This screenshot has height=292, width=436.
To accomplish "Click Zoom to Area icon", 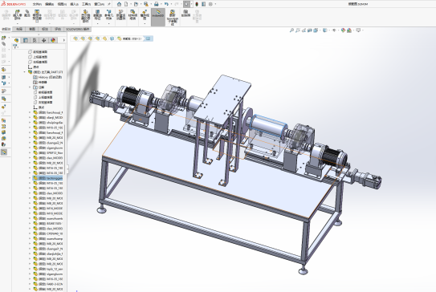I will click(x=298, y=30).
